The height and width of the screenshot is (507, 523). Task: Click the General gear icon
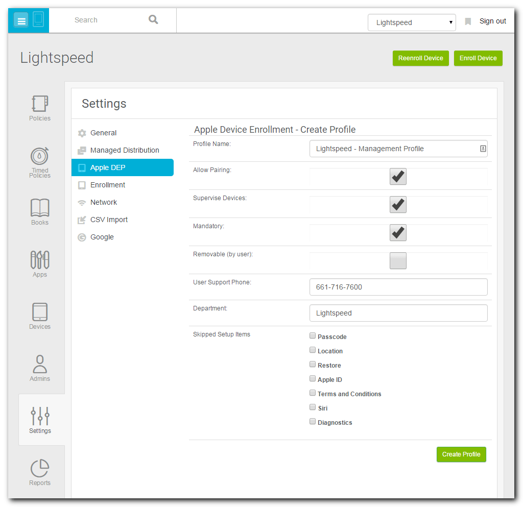tap(82, 133)
